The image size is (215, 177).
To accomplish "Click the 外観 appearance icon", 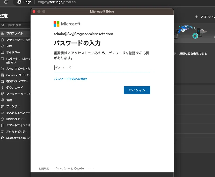I will click(2, 46).
